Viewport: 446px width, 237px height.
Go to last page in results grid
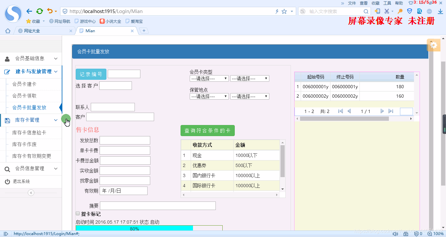click(x=390, y=111)
